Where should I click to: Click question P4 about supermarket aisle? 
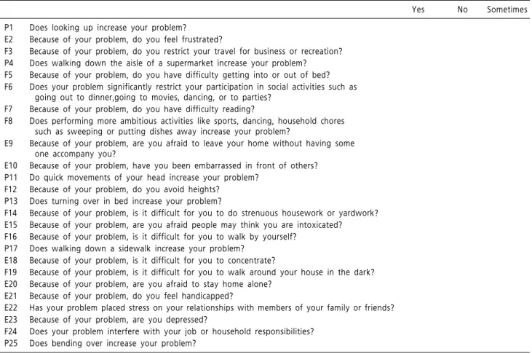(x=168, y=63)
